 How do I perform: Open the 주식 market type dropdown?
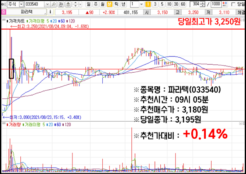tap(22, 4)
